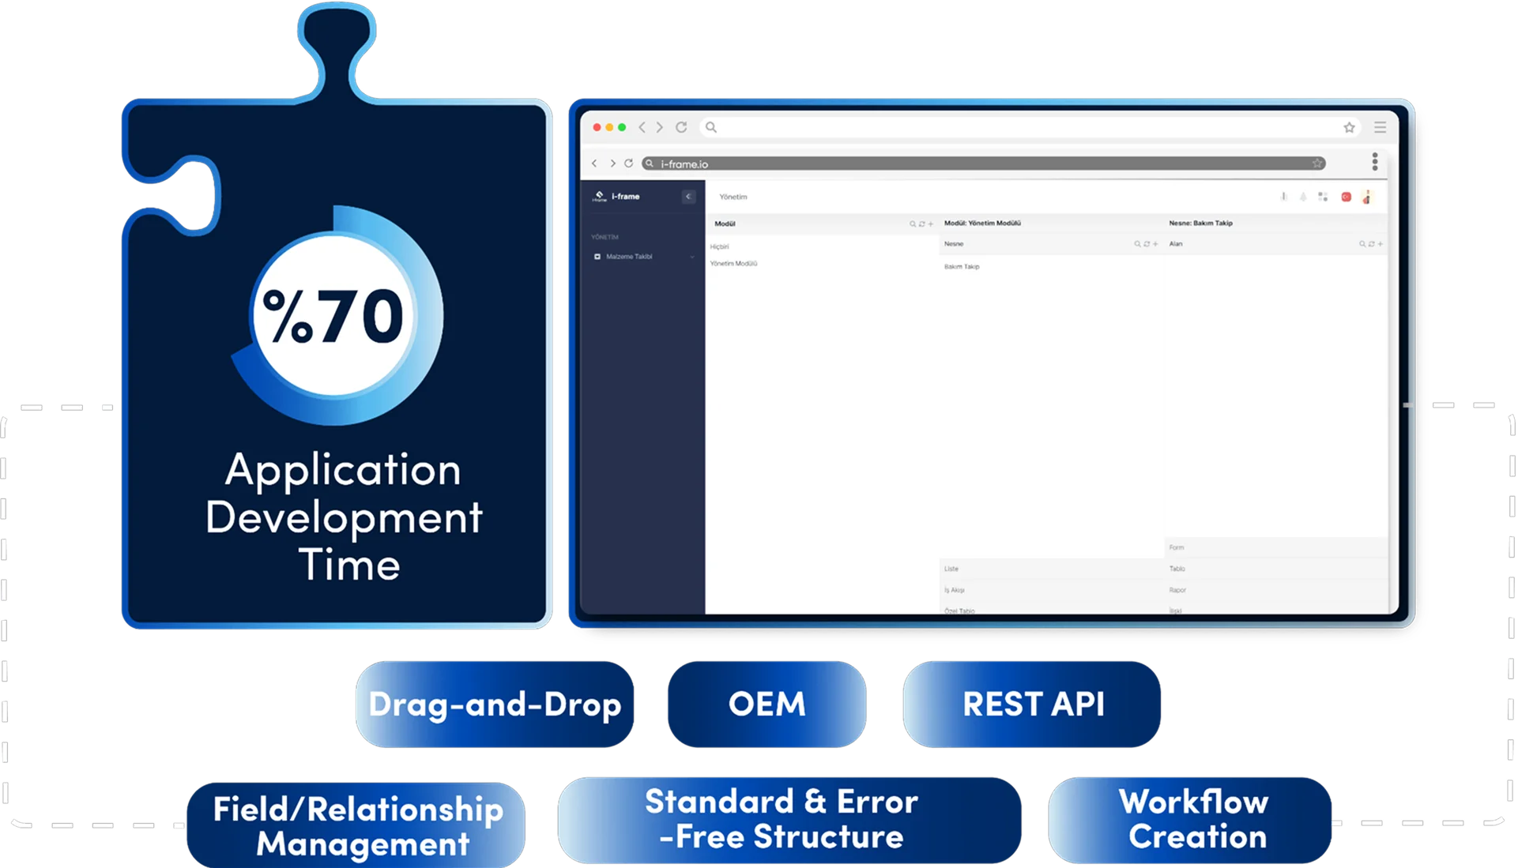Image resolution: width=1518 pixels, height=868 pixels.
Task: Open the hamburger menu in the outer browser
Action: coord(1380,127)
